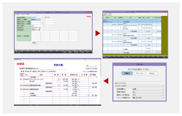Open calendar picker beside the print date field

(x=40, y=28)
